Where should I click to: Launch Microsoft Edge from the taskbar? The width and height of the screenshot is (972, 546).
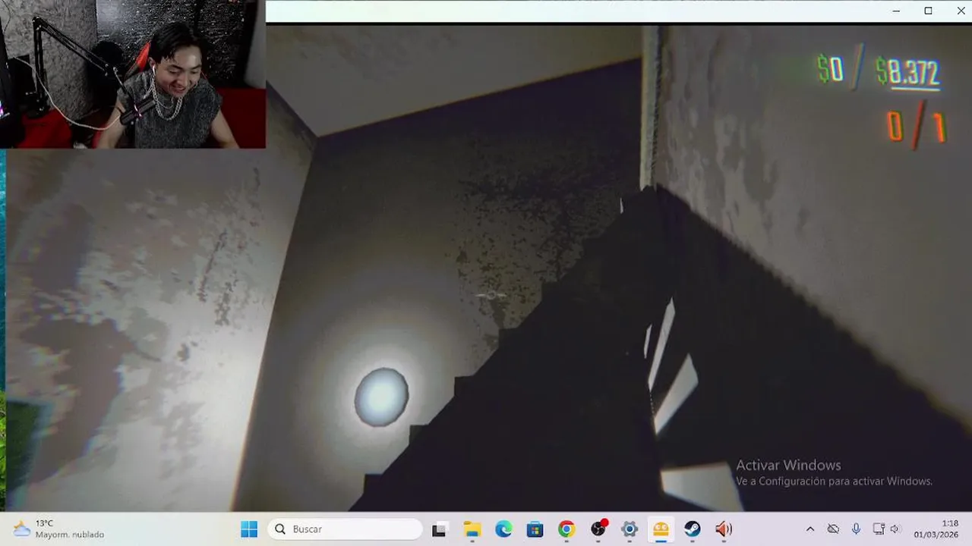click(503, 529)
